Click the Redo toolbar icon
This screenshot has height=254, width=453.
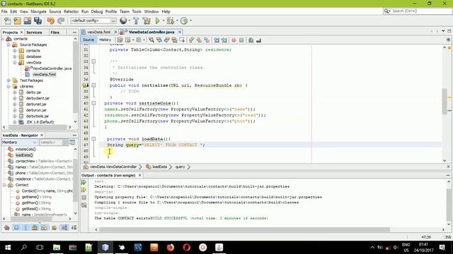61,20
